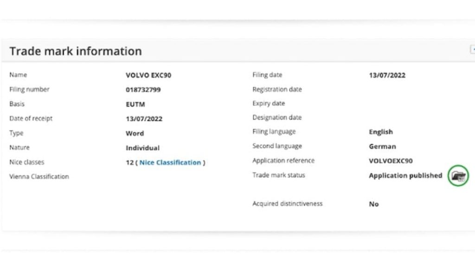This screenshot has width=475, height=267.
Task: Click the Acquired distinctiveness value No
Action: point(374,204)
